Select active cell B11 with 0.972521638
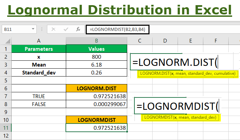 [96, 128]
